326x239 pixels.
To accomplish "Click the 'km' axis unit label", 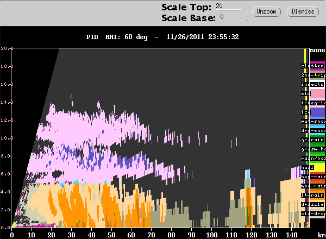I will (322, 235).
